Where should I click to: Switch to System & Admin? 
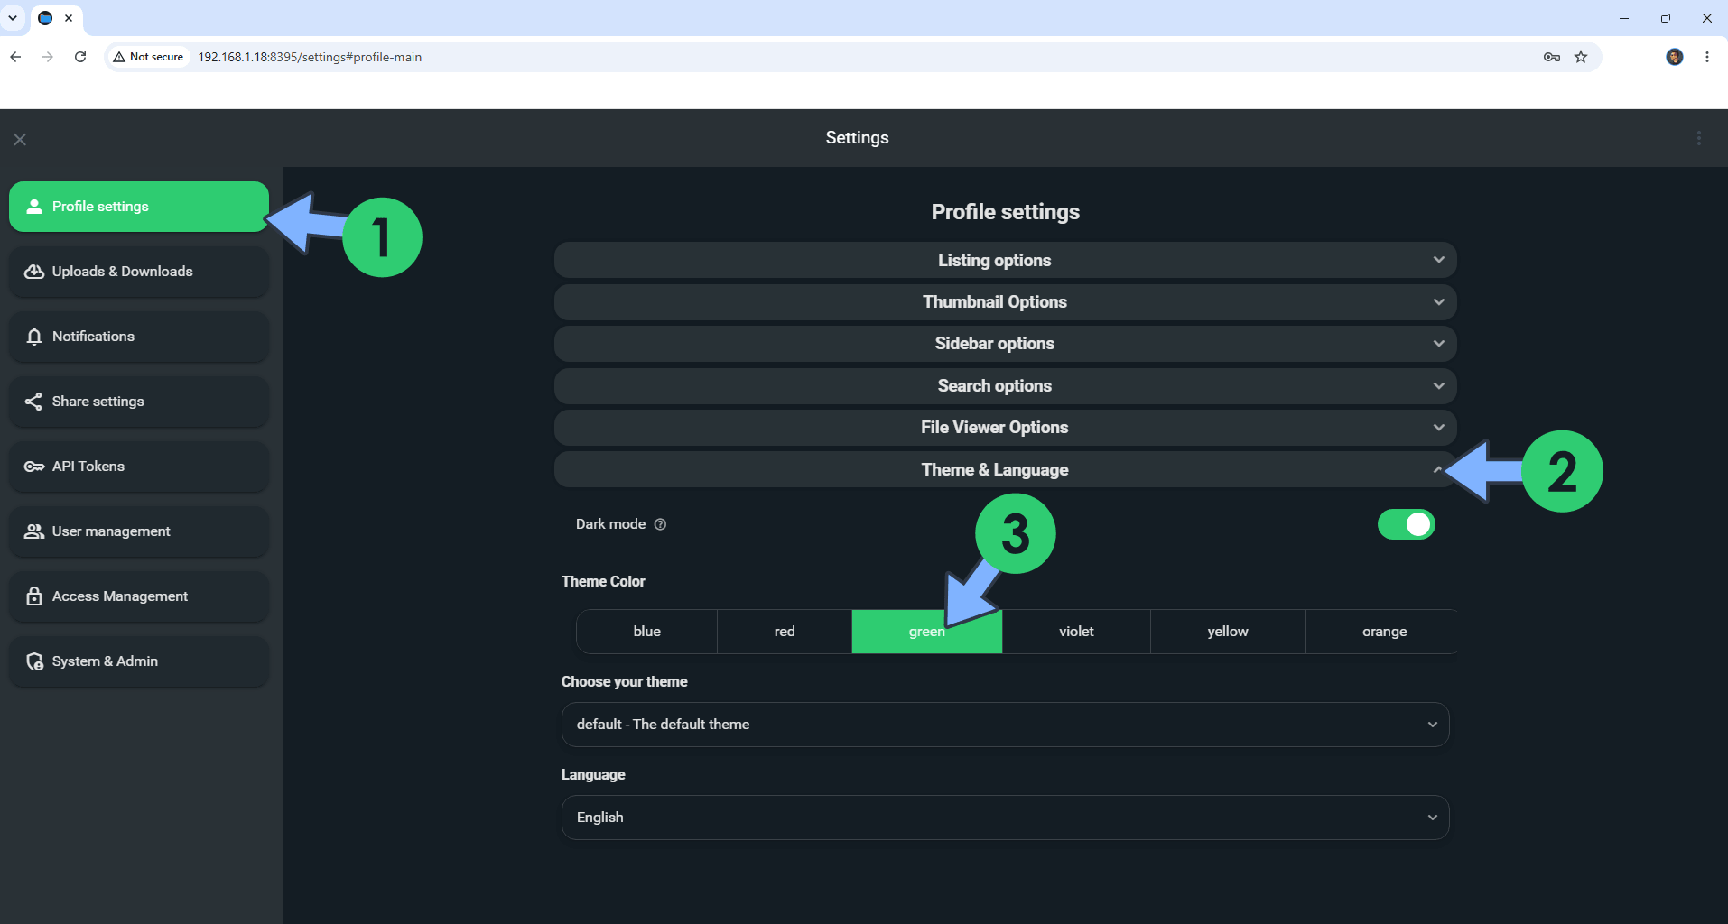[139, 661]
